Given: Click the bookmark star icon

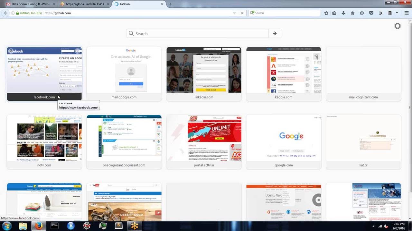Looking at the screenshot, I should pyautogui.click(x=326, y=13).
